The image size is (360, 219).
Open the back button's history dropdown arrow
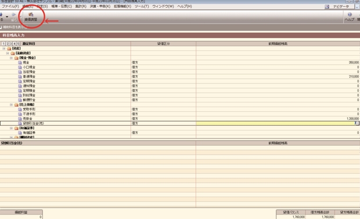7,17
